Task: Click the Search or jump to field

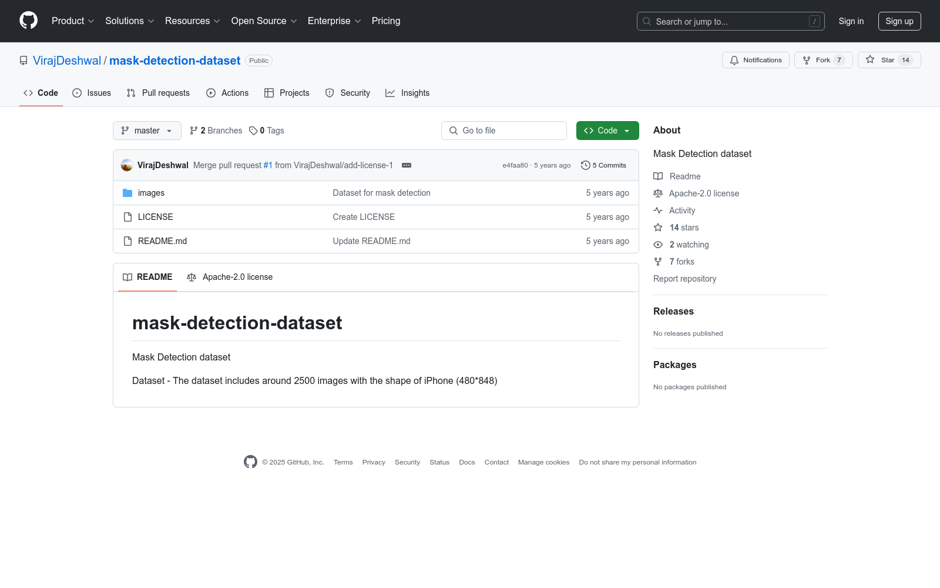Action: pyautogui.click(x=731, y=21)
